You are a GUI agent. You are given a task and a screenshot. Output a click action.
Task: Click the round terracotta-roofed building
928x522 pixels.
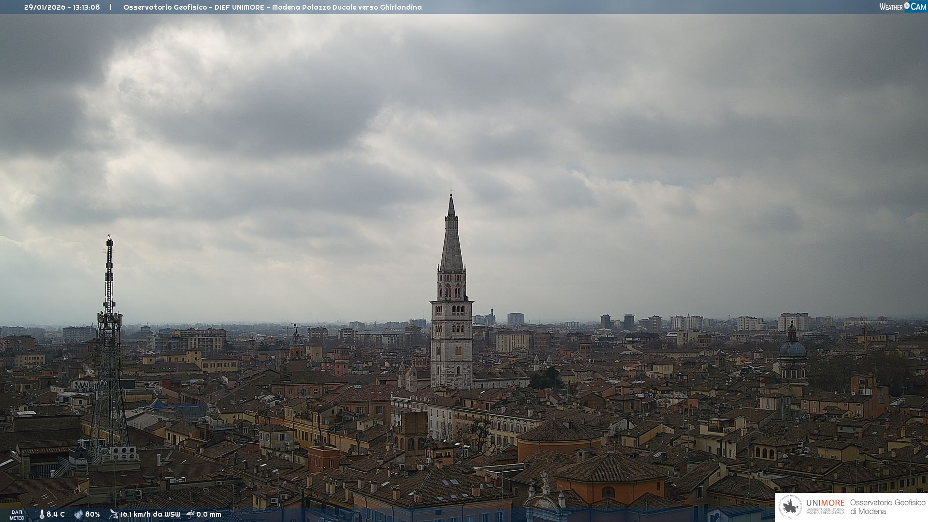click(x=560, y=435)
